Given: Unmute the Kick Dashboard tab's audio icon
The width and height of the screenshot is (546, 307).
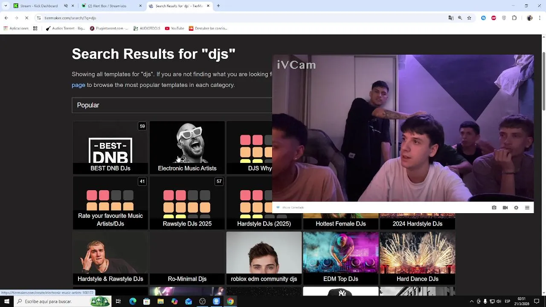Looking at the screenshot, I should pos(66,6).
